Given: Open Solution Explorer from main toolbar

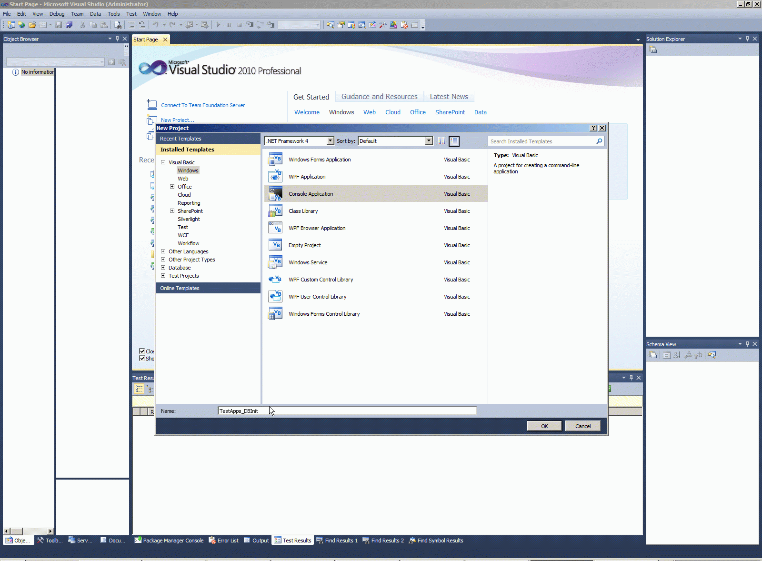Looking at the screenshot, I should (x=331, y=25).
